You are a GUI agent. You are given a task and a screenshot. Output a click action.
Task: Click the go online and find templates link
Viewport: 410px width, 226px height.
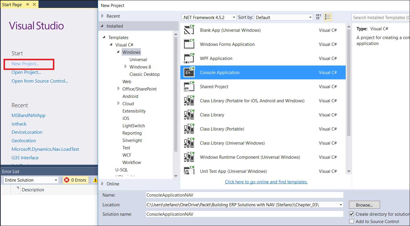[x=266, y=182]
